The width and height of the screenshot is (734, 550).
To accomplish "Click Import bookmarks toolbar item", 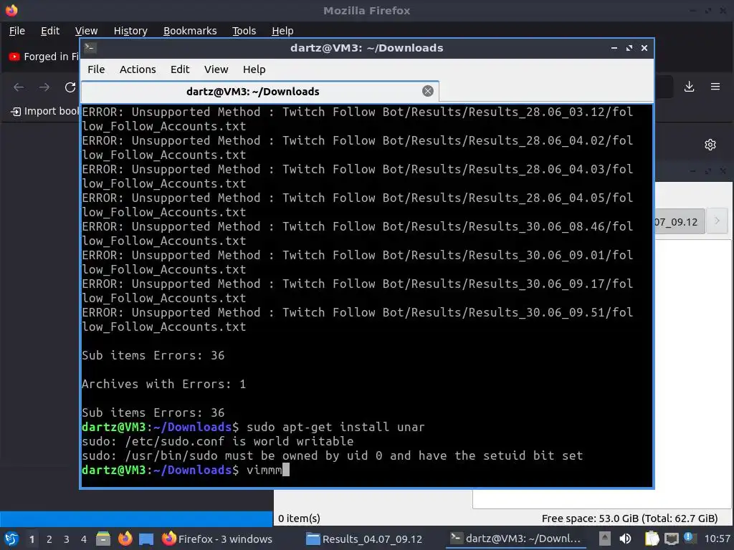I will (x=45, y=111).
